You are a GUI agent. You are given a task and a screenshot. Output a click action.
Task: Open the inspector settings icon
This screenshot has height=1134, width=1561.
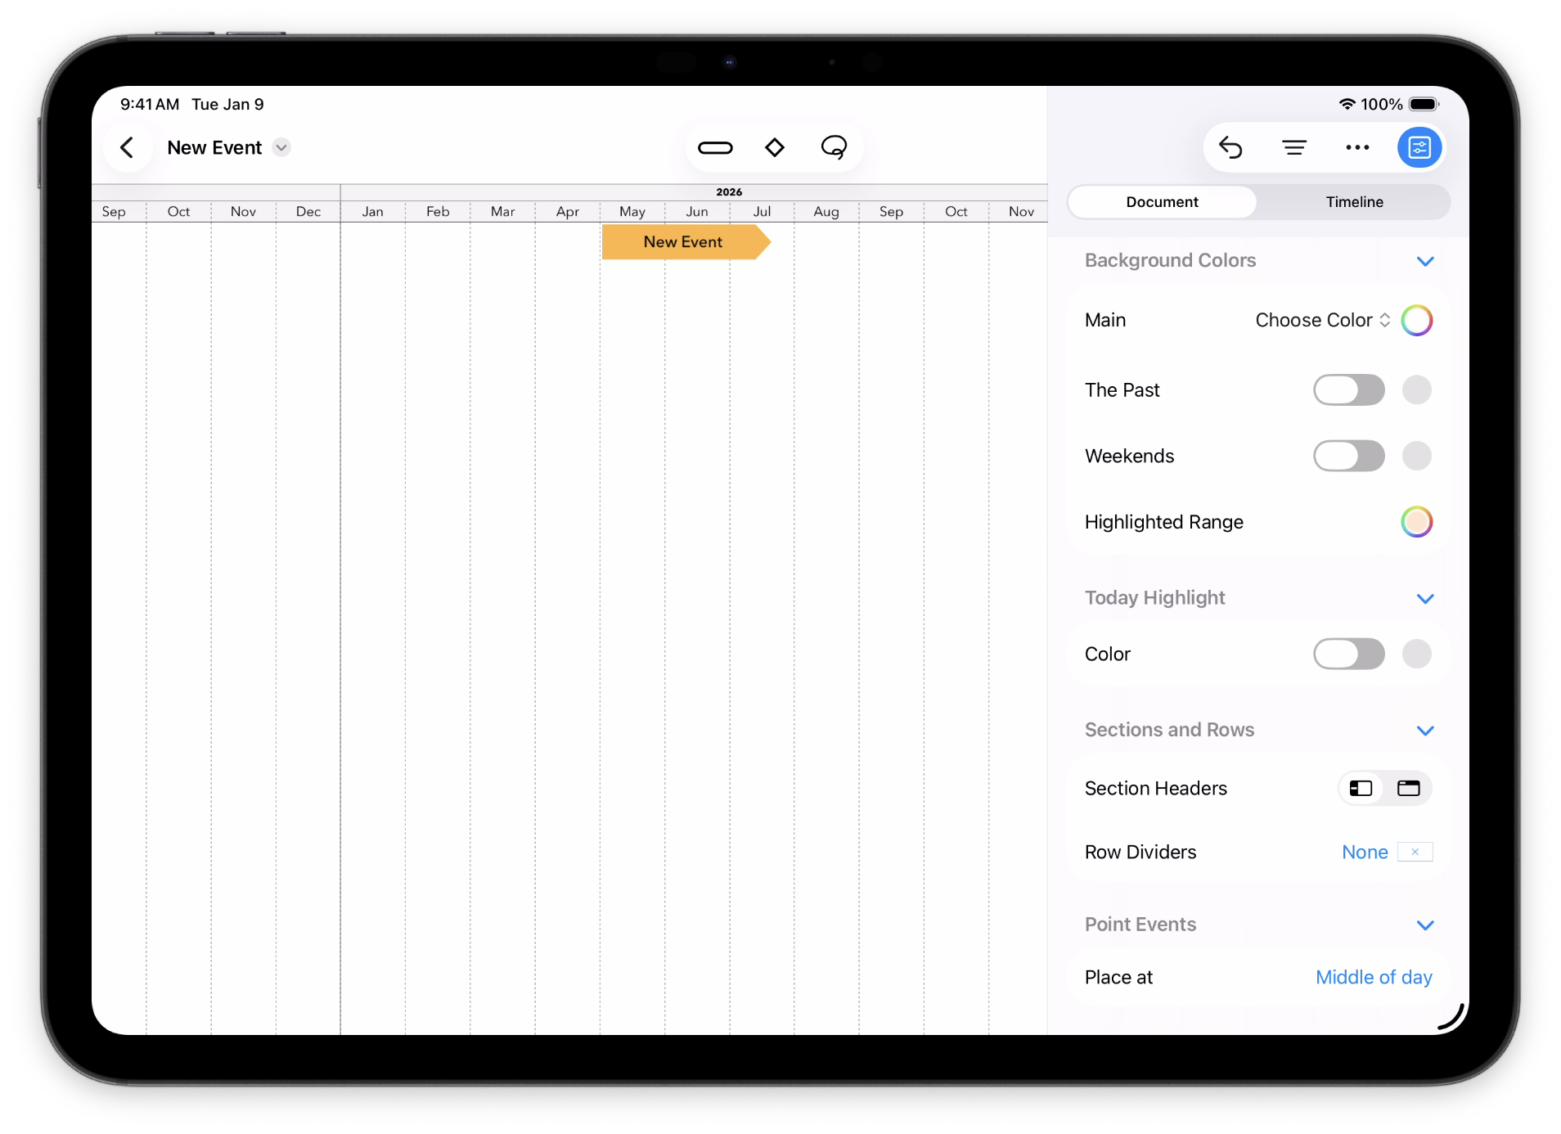click(1420, 147)
